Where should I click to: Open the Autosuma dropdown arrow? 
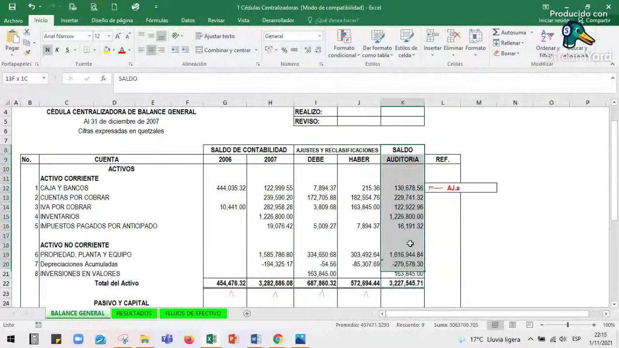pos(531,32)
